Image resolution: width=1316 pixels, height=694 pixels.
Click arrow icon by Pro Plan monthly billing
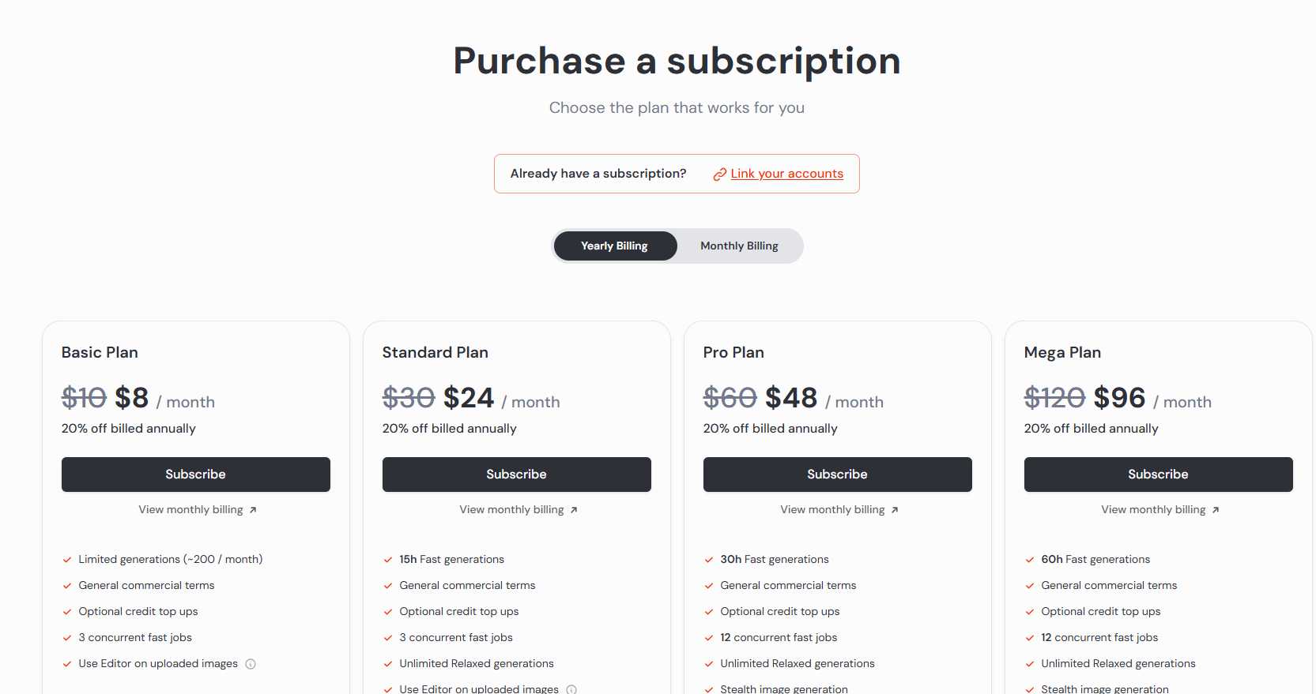click(895, 510)
